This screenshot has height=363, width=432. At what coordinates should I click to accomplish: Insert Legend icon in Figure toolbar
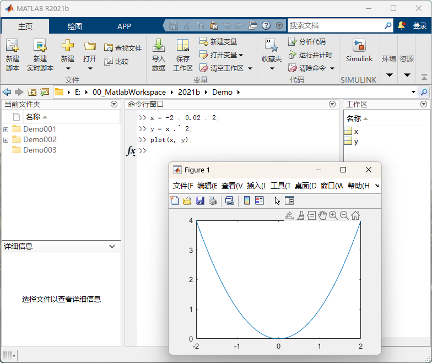click(x=260, y=201)
